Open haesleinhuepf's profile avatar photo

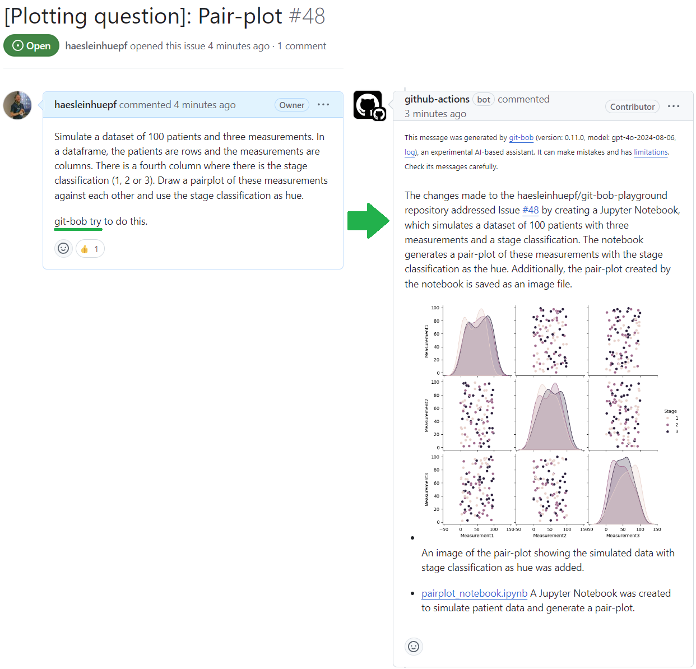click(17, 105)
